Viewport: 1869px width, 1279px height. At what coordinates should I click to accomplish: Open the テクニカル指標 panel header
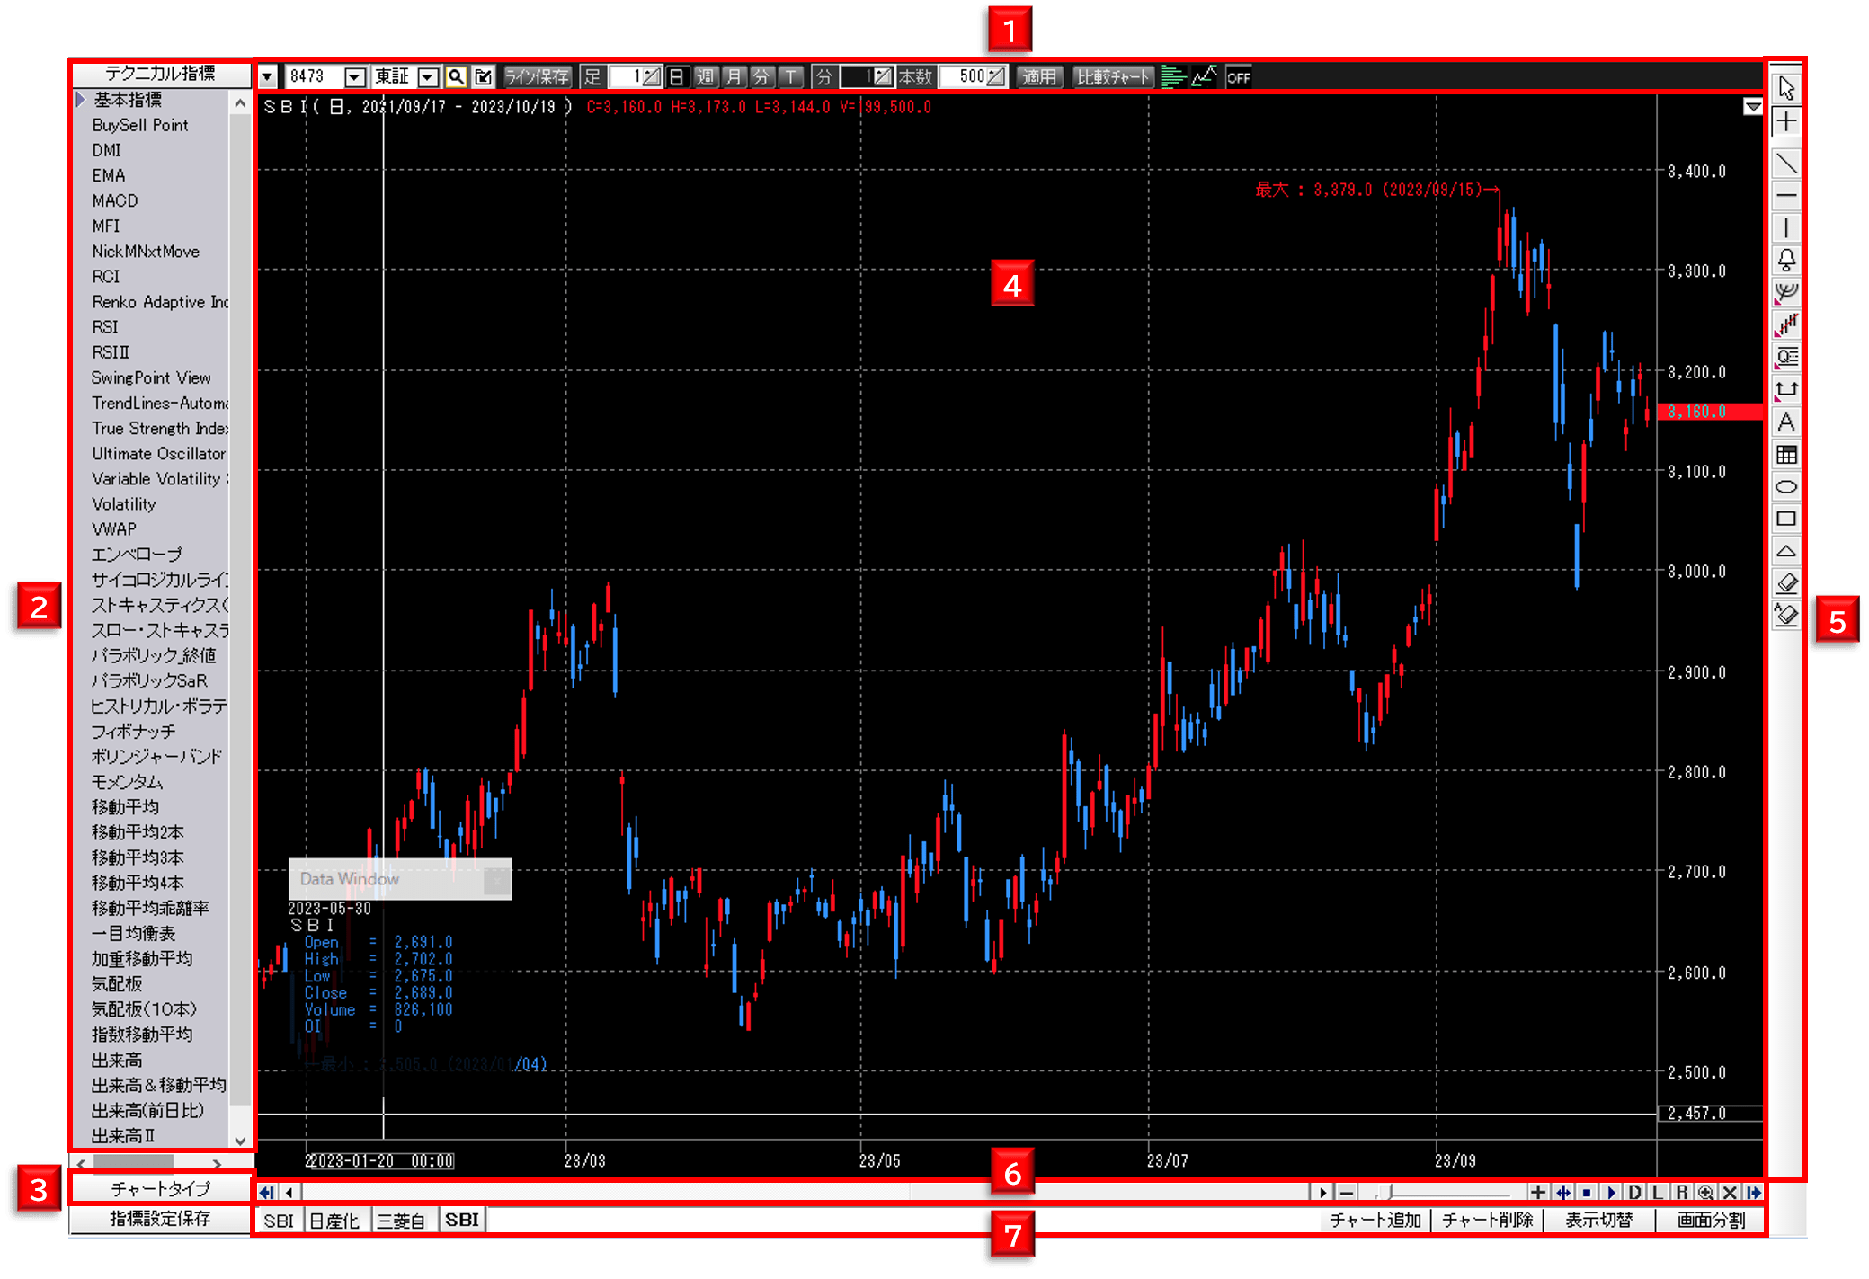pos(160,74)
